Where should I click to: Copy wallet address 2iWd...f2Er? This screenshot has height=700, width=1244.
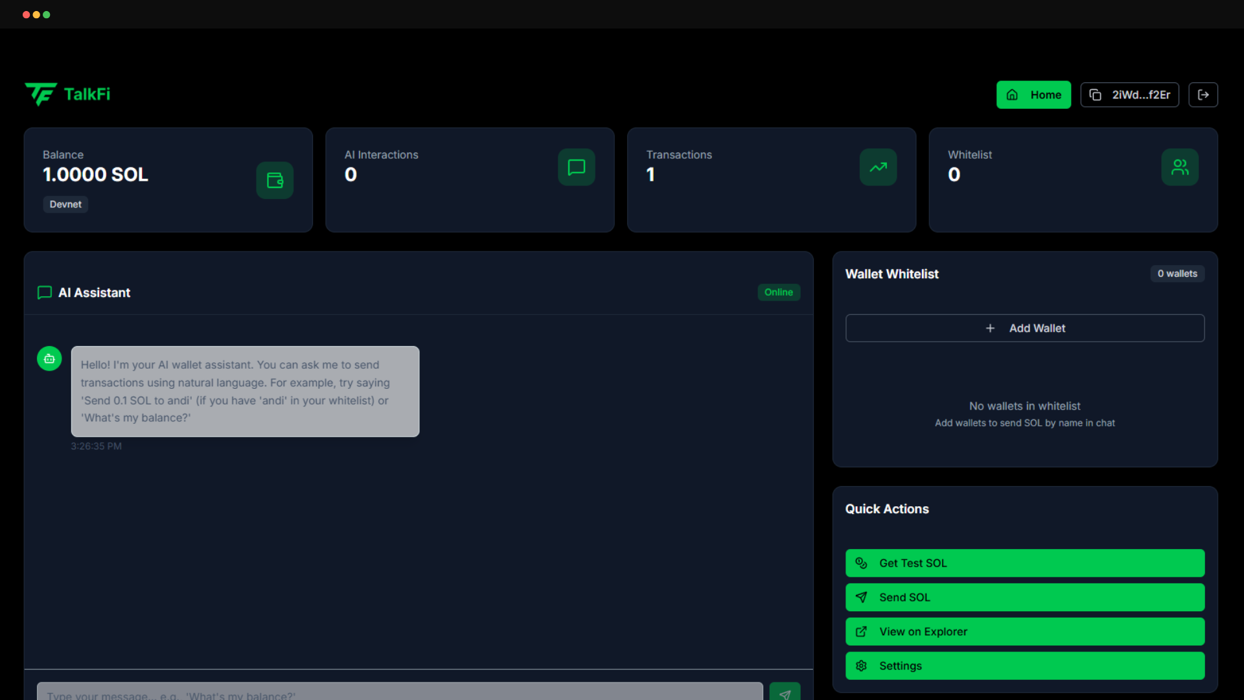tap(1129, 95)
